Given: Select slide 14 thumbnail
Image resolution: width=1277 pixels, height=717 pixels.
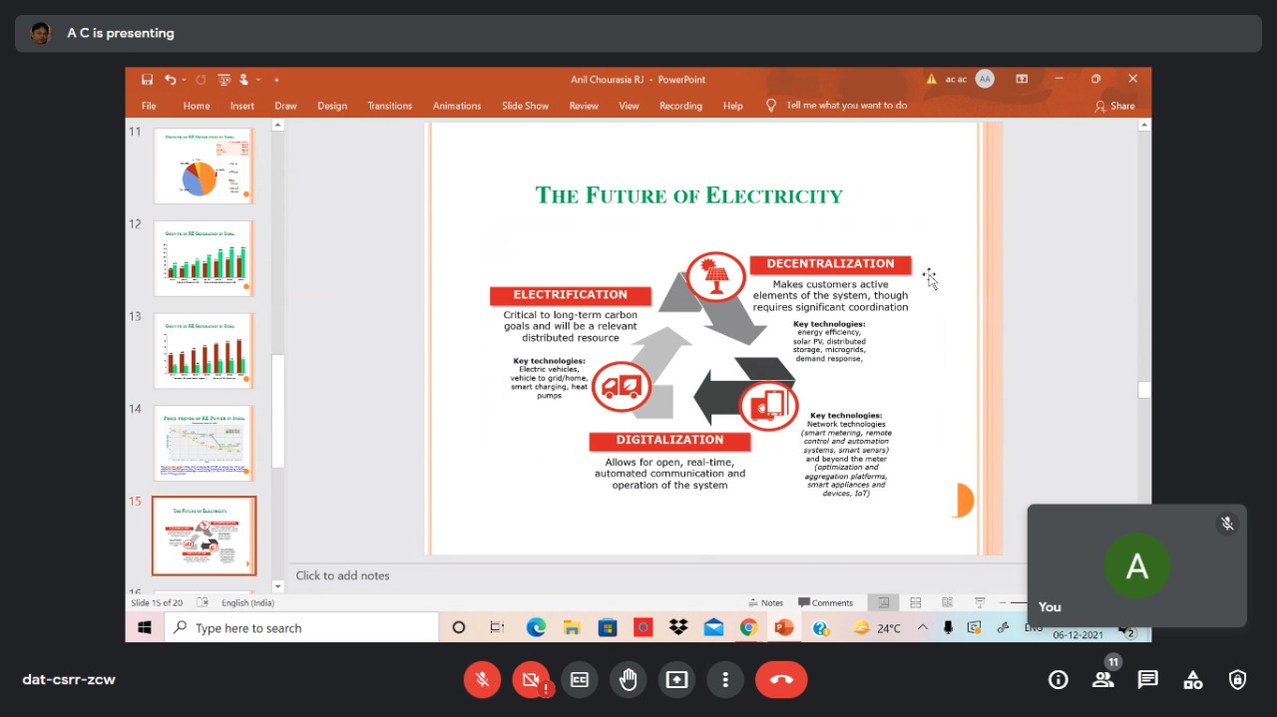Looking at the screenshot, I should [x=204, y=444].
